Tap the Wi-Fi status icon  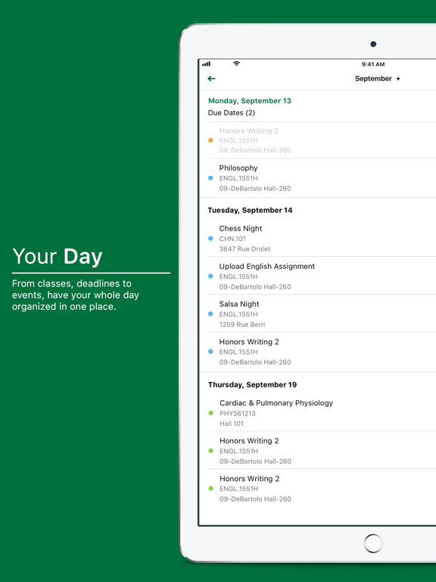(236, 64)
